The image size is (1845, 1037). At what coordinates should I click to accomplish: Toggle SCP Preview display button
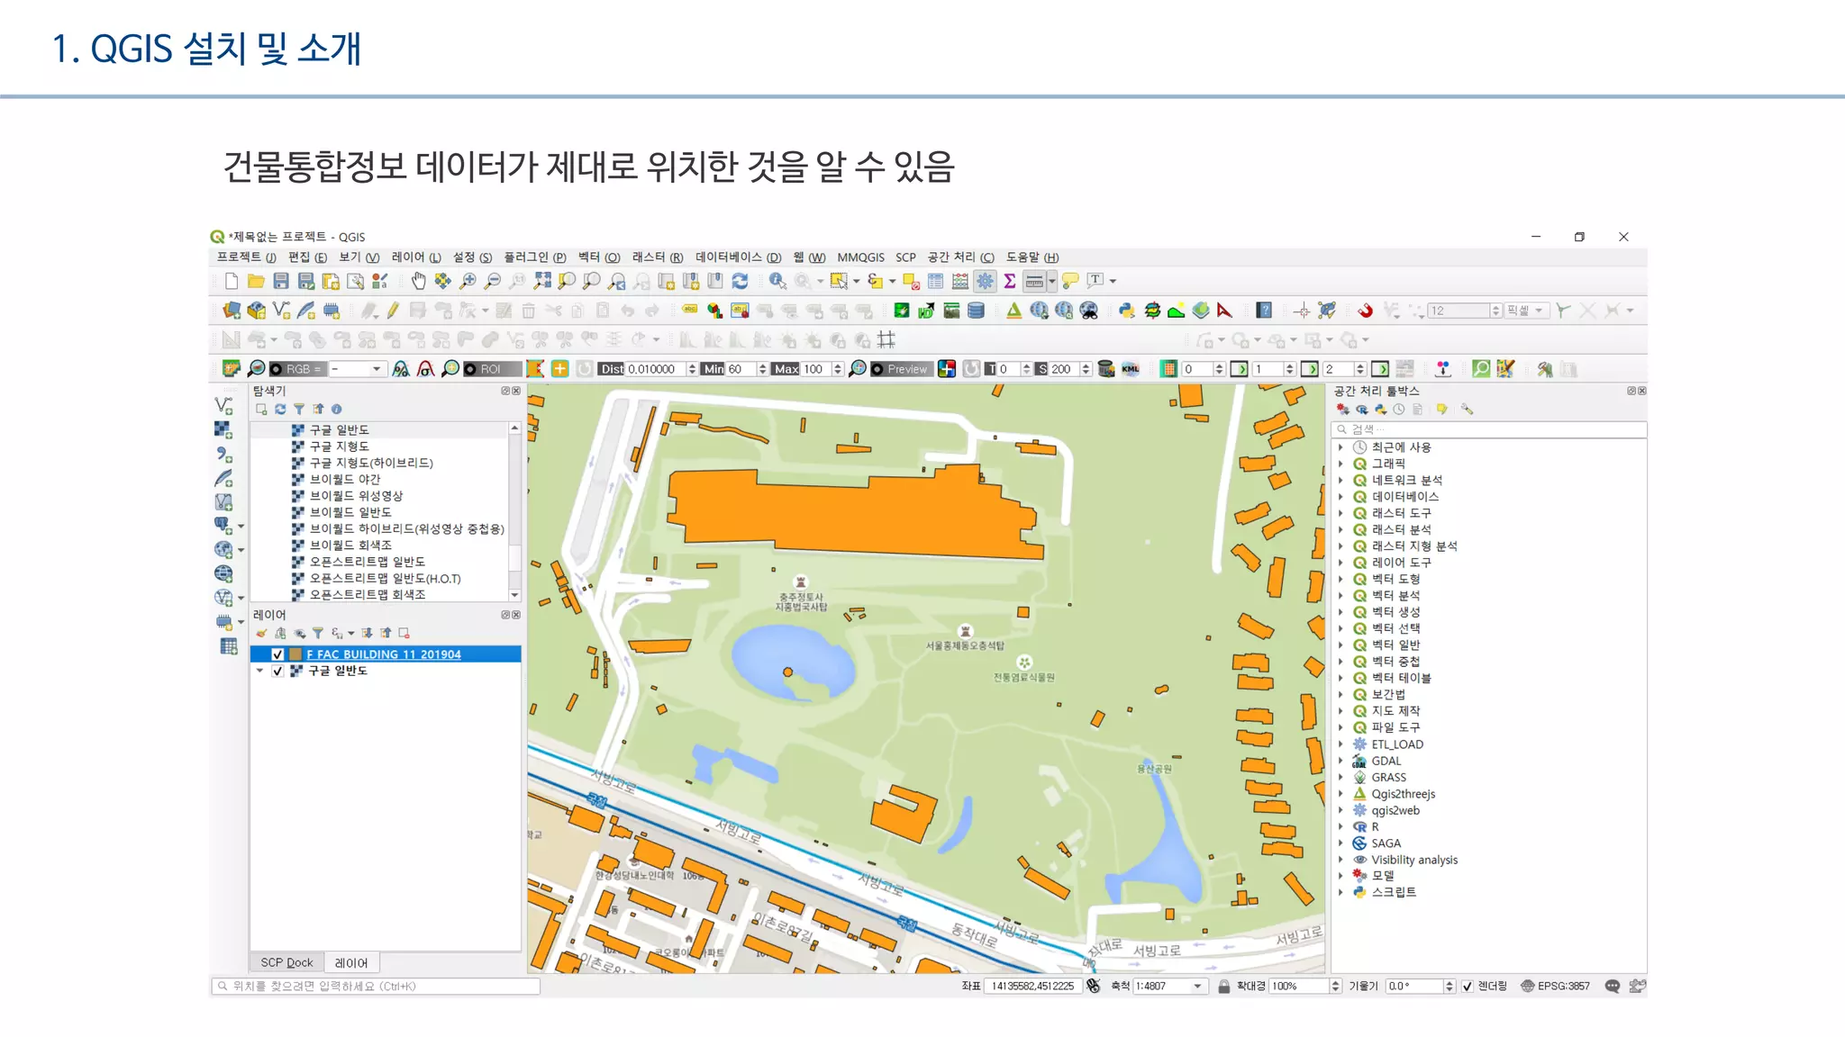click(x=900, y=369)
